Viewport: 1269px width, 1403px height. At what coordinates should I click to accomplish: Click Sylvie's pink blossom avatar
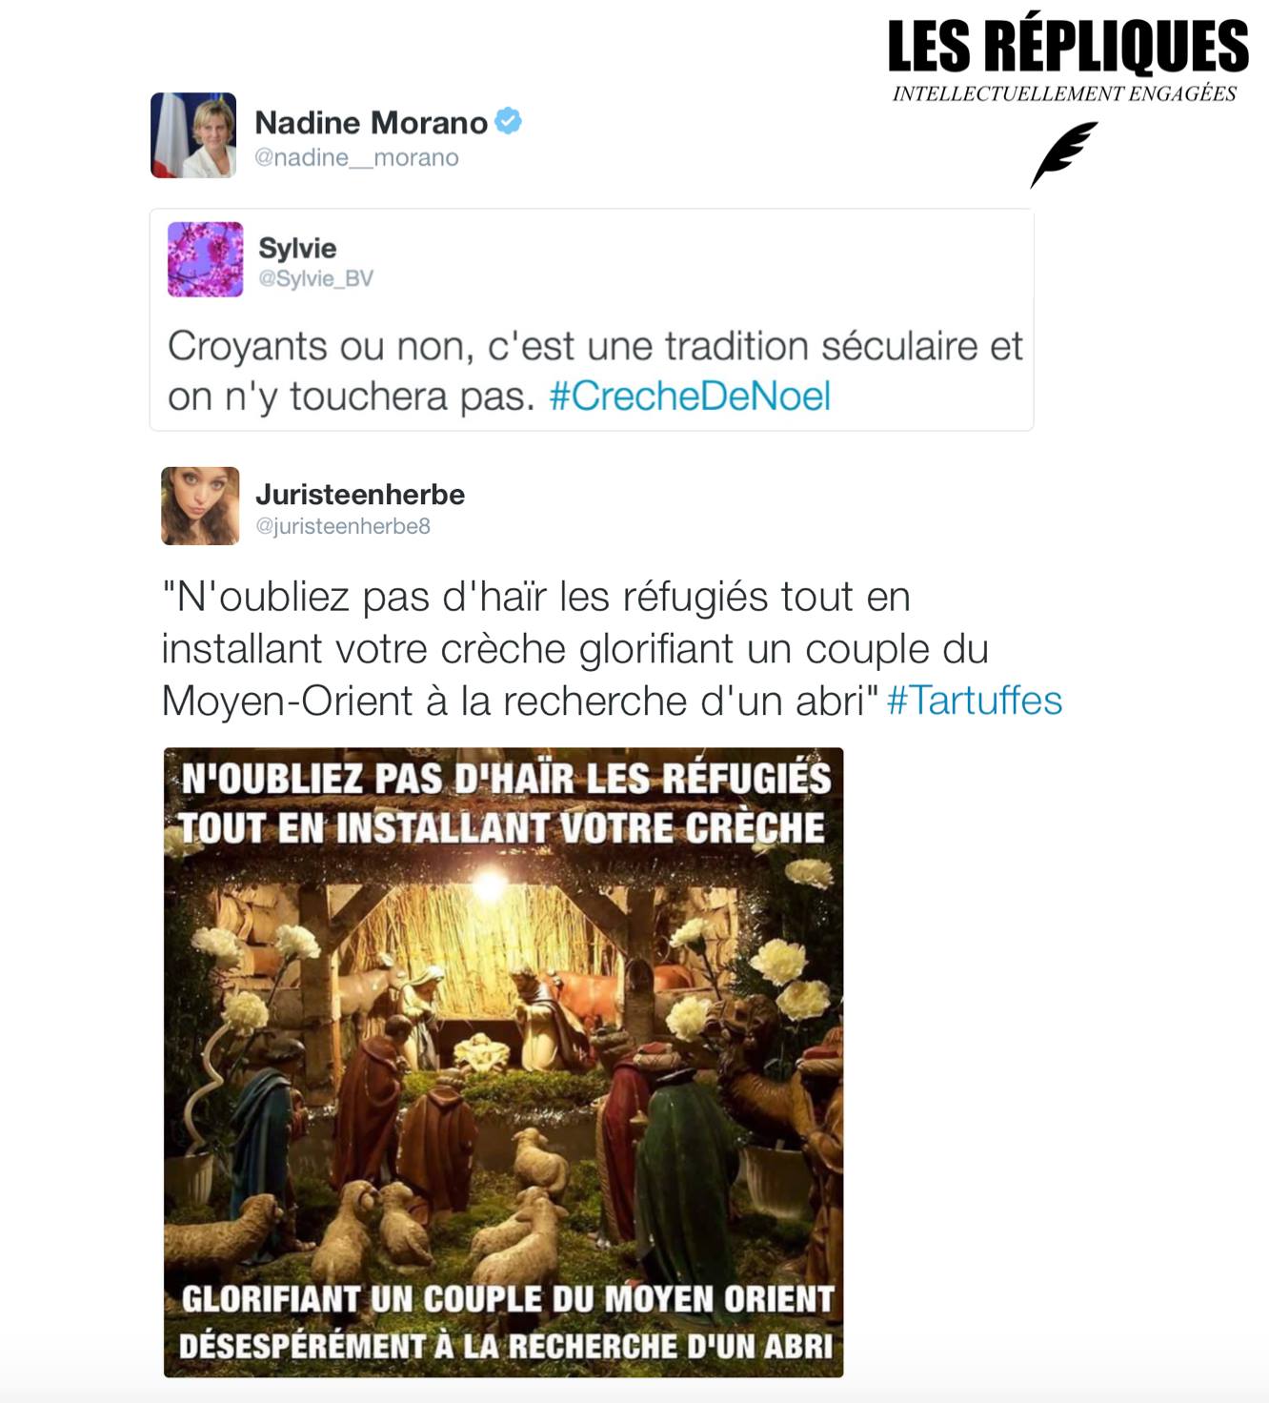[205, 260]
